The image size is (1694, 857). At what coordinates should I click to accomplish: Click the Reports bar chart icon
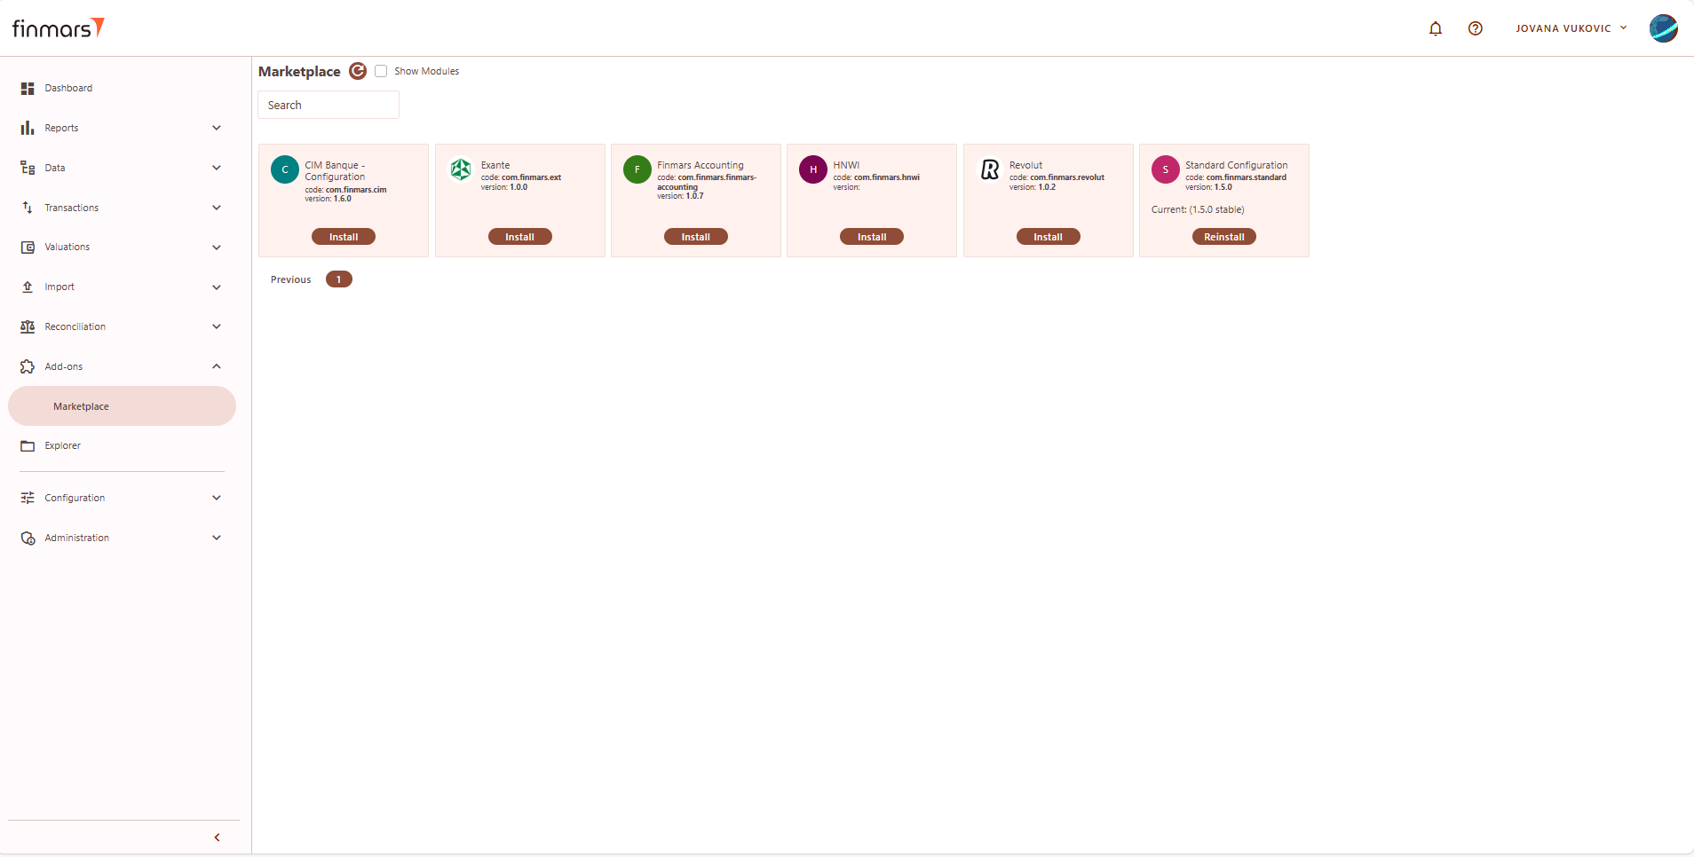pos(28,128)
